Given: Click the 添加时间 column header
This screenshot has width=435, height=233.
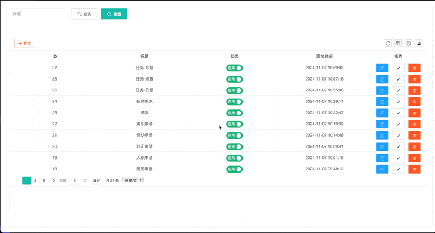Looking at the screenshot, I should pyautogui.click(x=324, y=57).
